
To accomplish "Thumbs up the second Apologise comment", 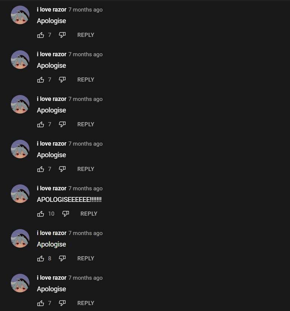I will (41, 80).
